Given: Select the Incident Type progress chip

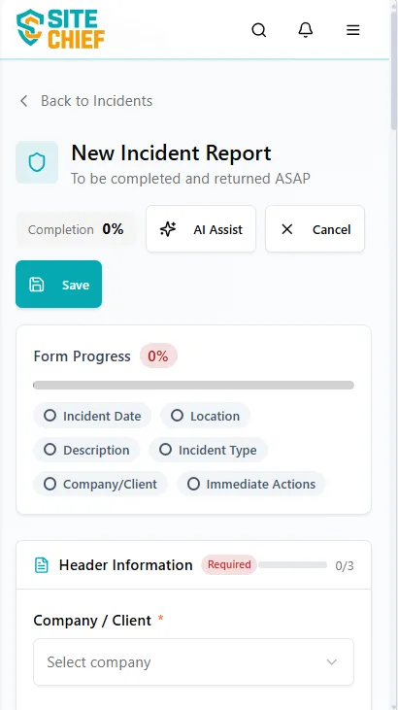Looking at the screenshot, I should 209,450.
